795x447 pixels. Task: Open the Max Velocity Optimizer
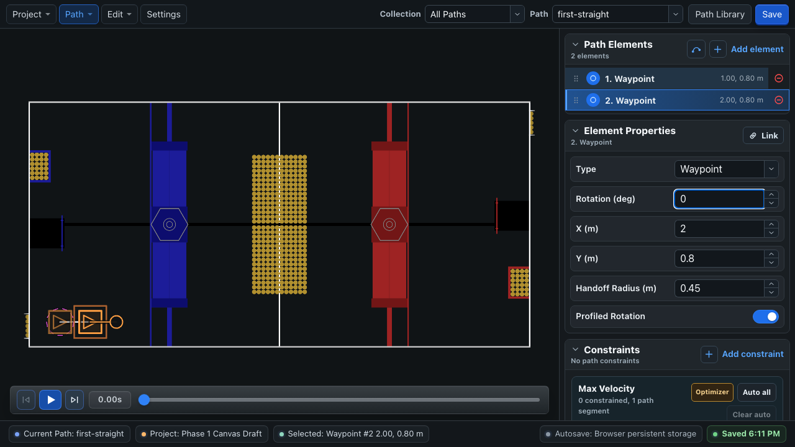click(712, 392)
